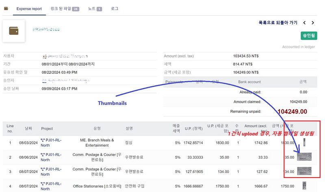Open receipt thumbnail for line 1 점심
The image size is (325, 192).
[304, 143]
